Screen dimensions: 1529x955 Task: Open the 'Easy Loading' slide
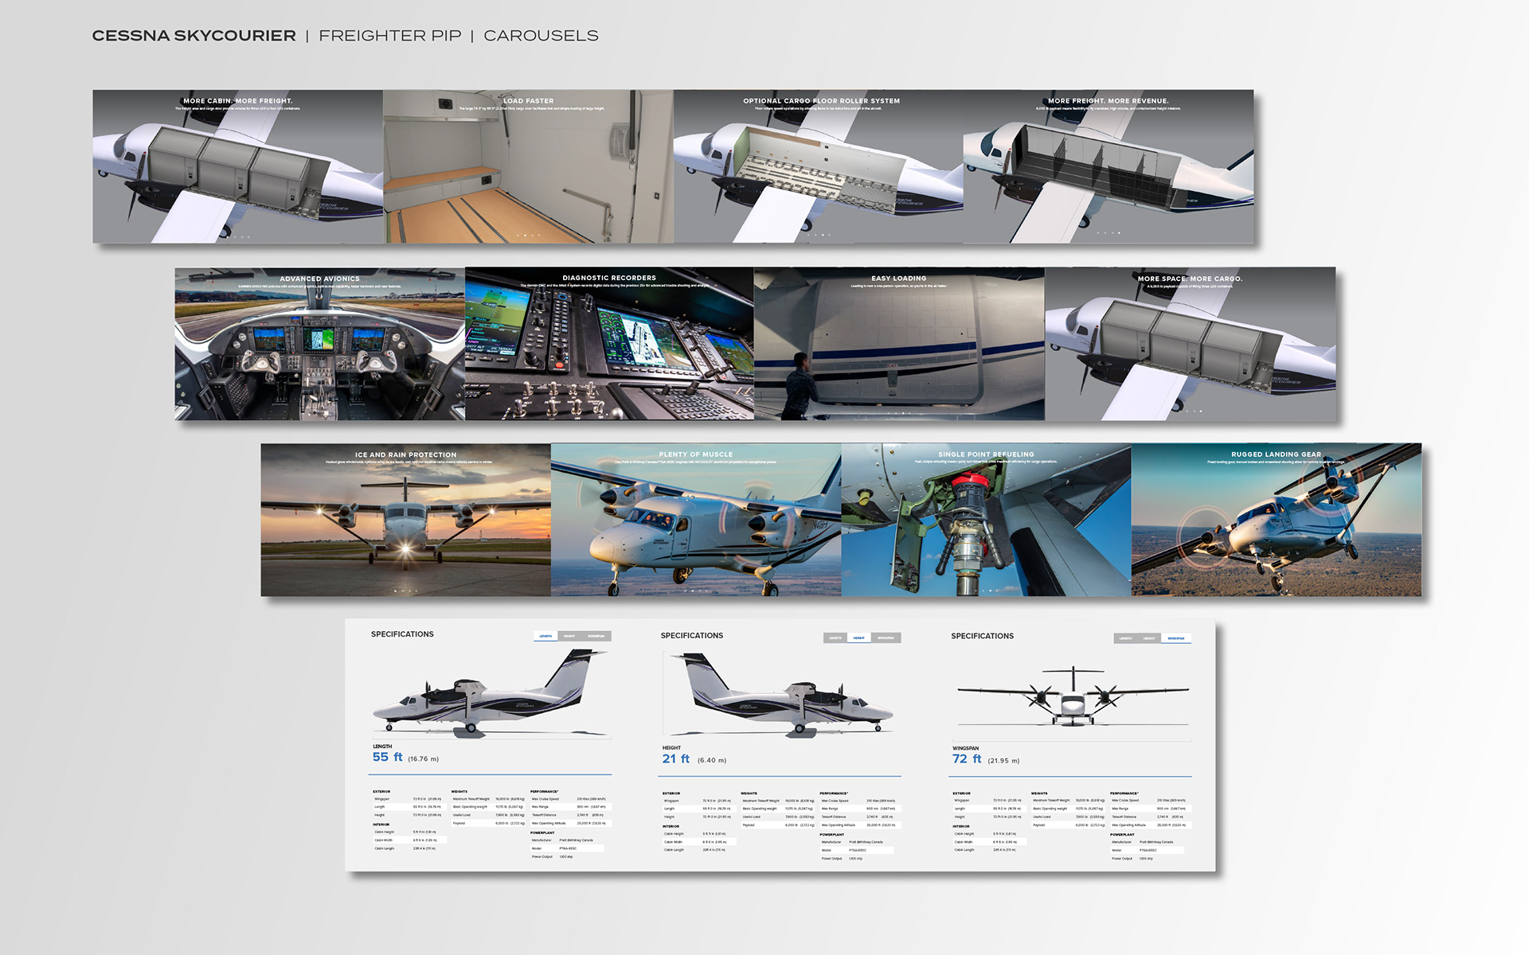pos(899,344)
